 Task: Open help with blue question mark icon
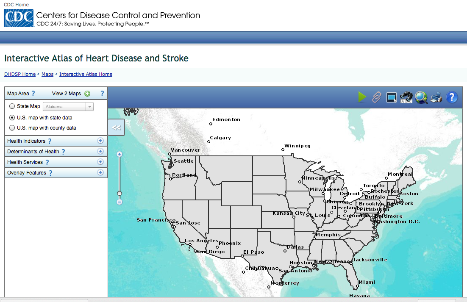[x=452, y=97]
